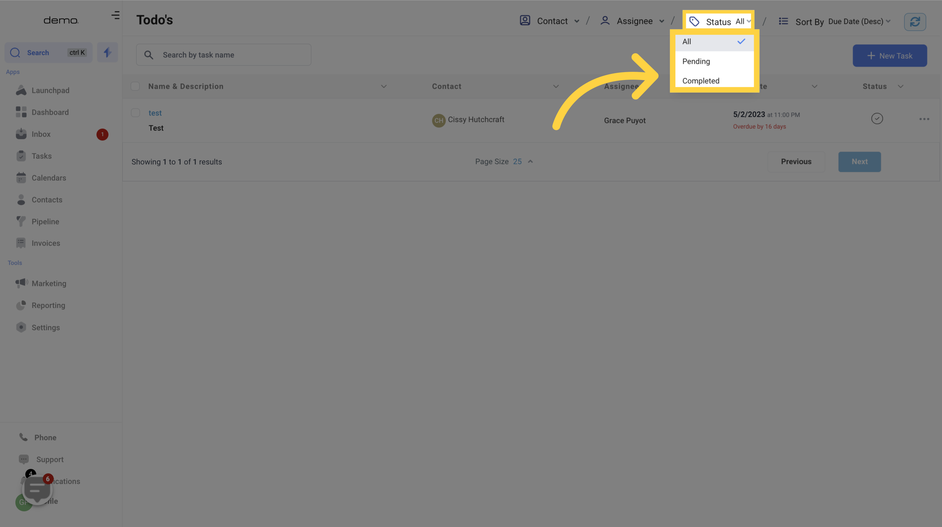Select Completed status filter option
This screenshot has height=527, width=942.
click(x=701, y=81)
